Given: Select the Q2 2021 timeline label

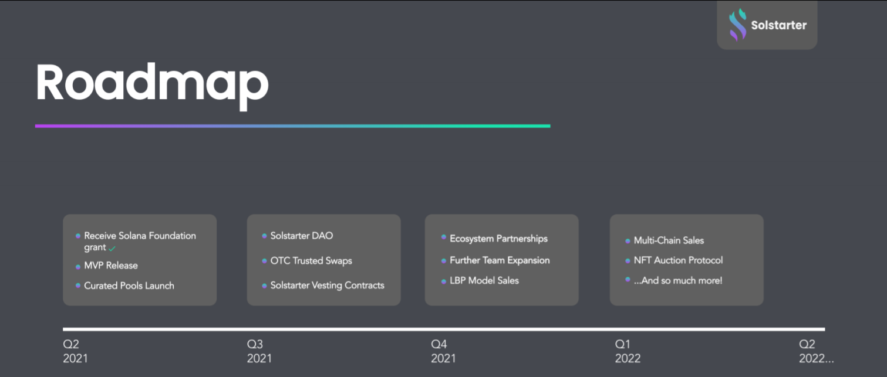Looking at the screenshot, I should (x=75, y=351).
